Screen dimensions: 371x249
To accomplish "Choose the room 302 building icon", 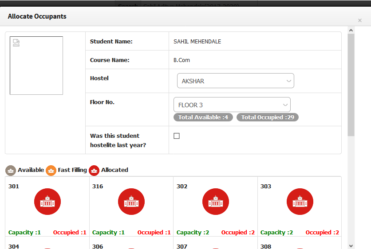I will (216, 202).
